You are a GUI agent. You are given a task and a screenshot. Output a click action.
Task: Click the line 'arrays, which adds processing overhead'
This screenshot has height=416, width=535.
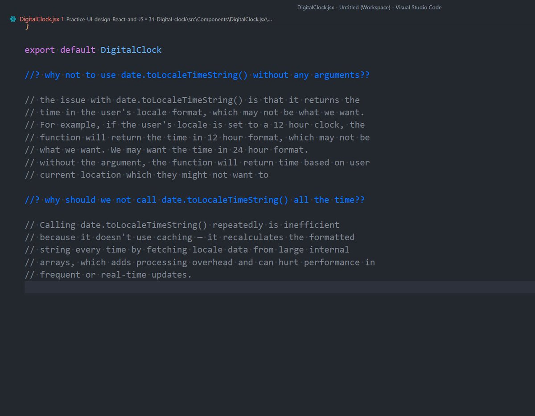[x=200, y=262]
